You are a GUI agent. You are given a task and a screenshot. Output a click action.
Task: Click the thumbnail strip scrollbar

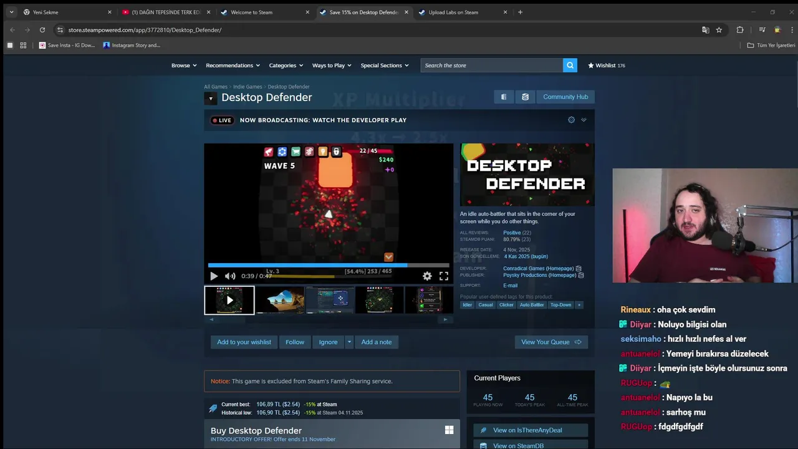tap(329, 319)
